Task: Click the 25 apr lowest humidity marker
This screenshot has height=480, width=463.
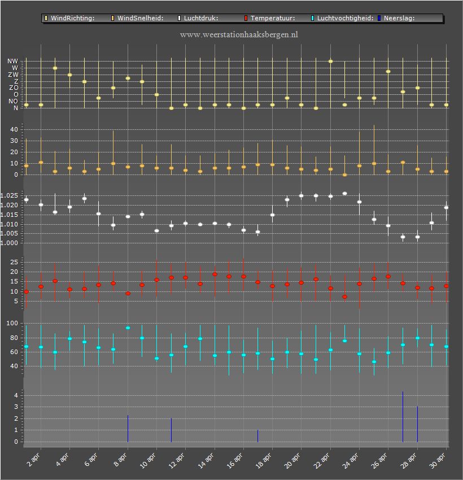Action: (x=374, y=362)
